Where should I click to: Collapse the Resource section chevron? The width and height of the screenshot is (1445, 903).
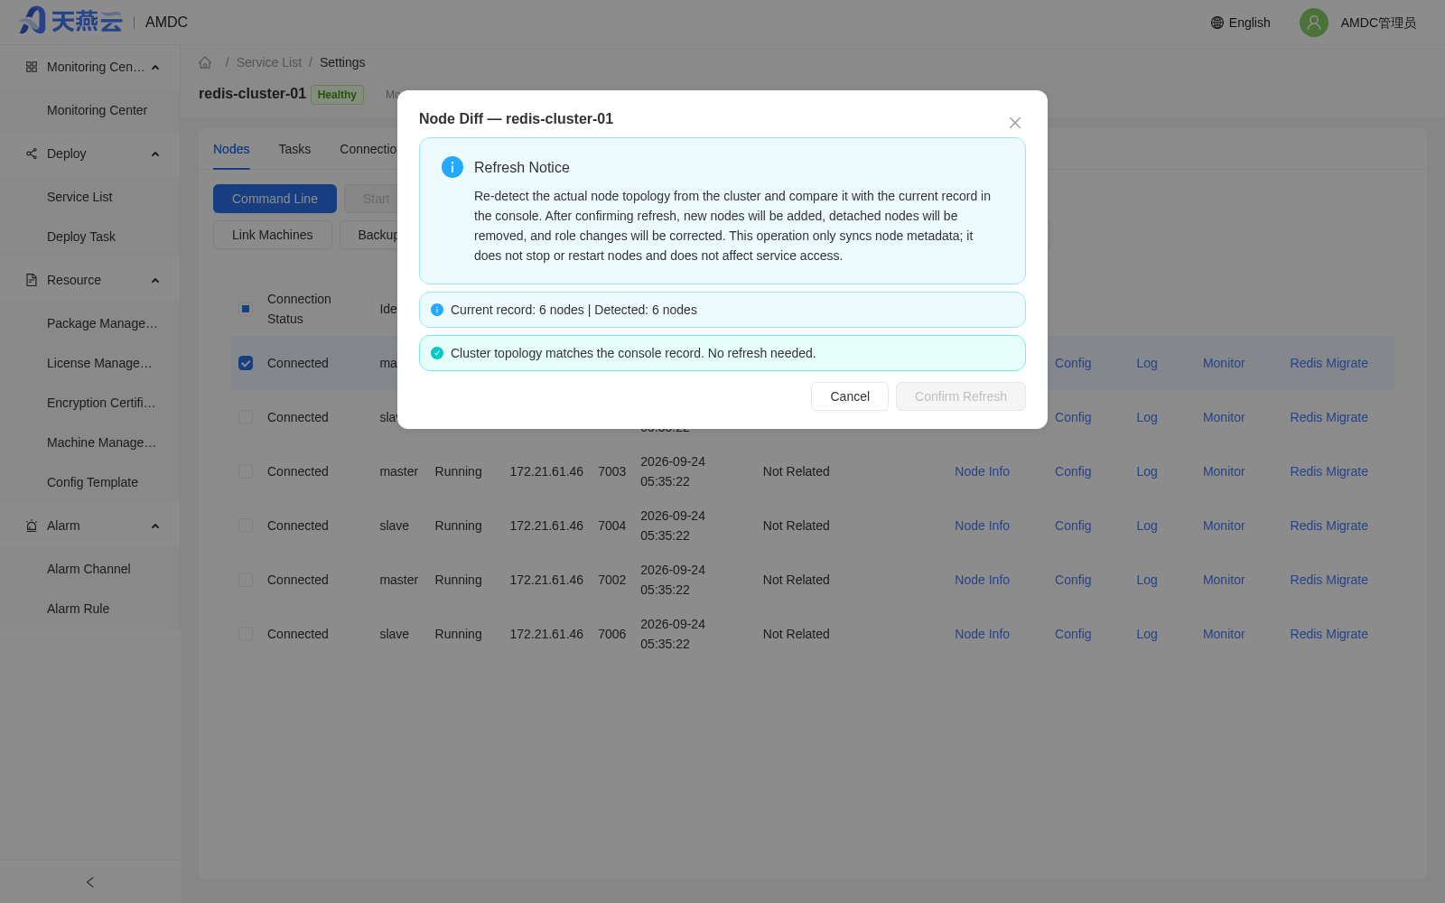[x=155, y=281]
